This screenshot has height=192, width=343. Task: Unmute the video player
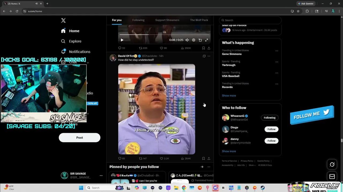[187, 40]
